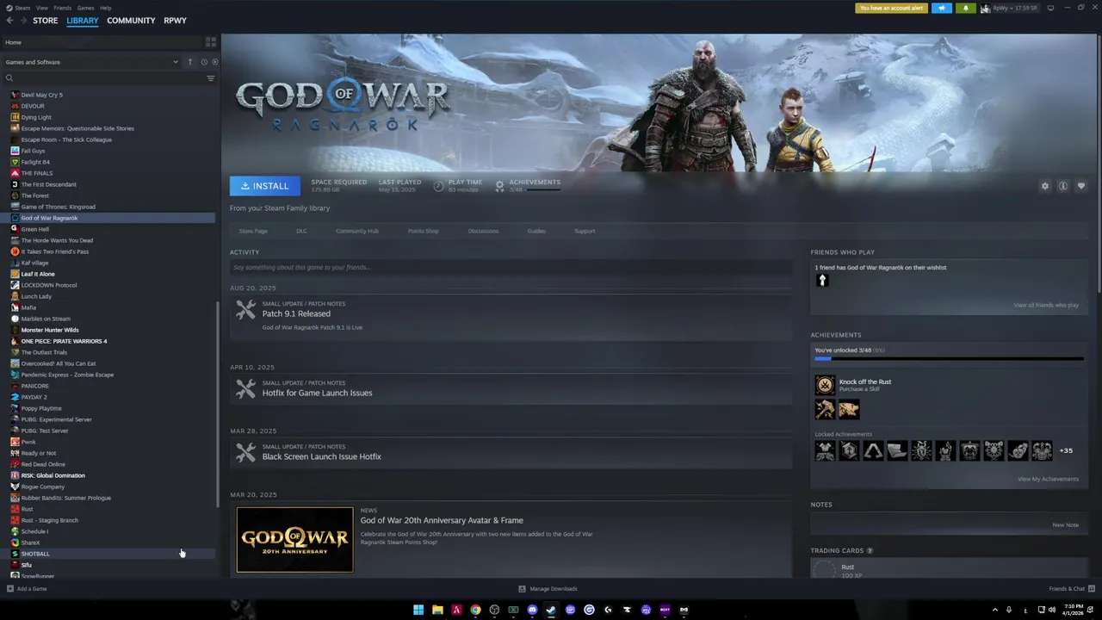
Task: Click the library list scrollbar
Action: [x=217, y=403]
